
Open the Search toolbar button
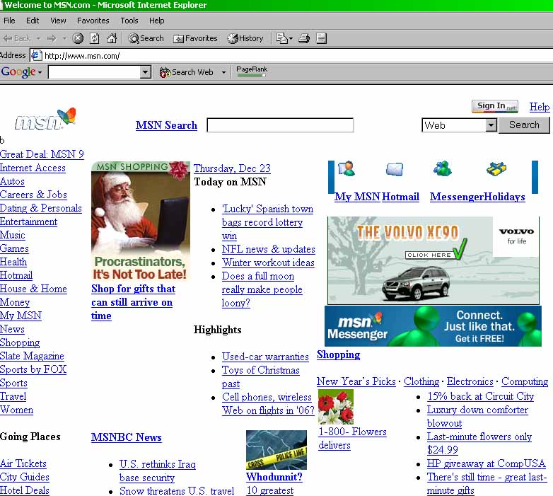pyautogui.click(x=146, y=38)
